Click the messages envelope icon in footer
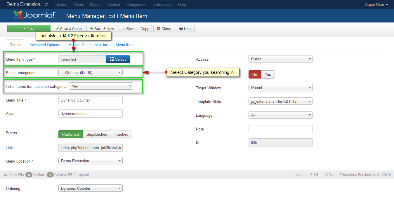 70,175
